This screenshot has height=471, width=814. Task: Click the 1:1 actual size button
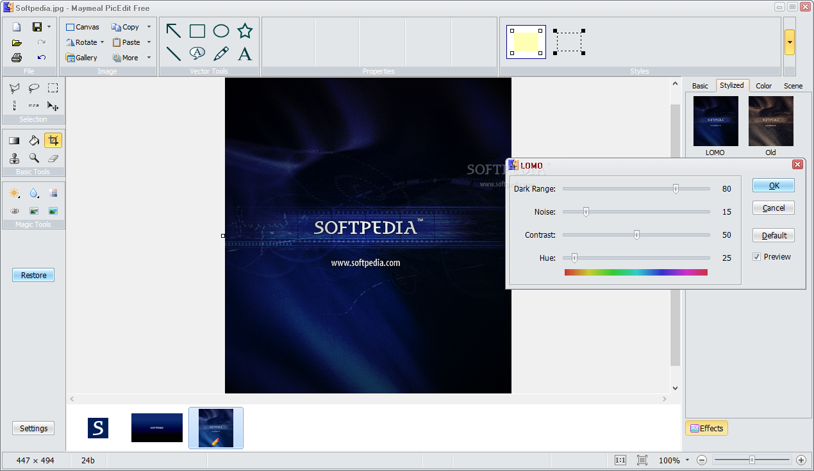click(620, 460)
